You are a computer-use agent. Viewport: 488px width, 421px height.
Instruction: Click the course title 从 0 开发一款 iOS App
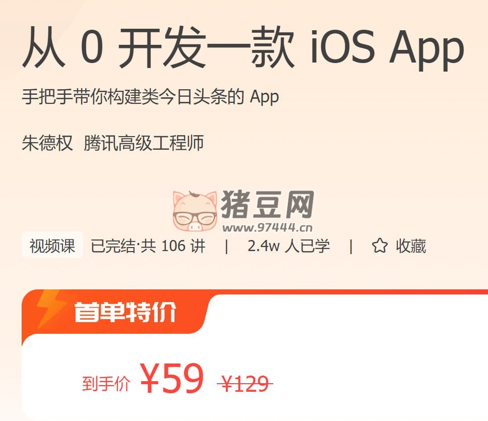coord(243,47)
